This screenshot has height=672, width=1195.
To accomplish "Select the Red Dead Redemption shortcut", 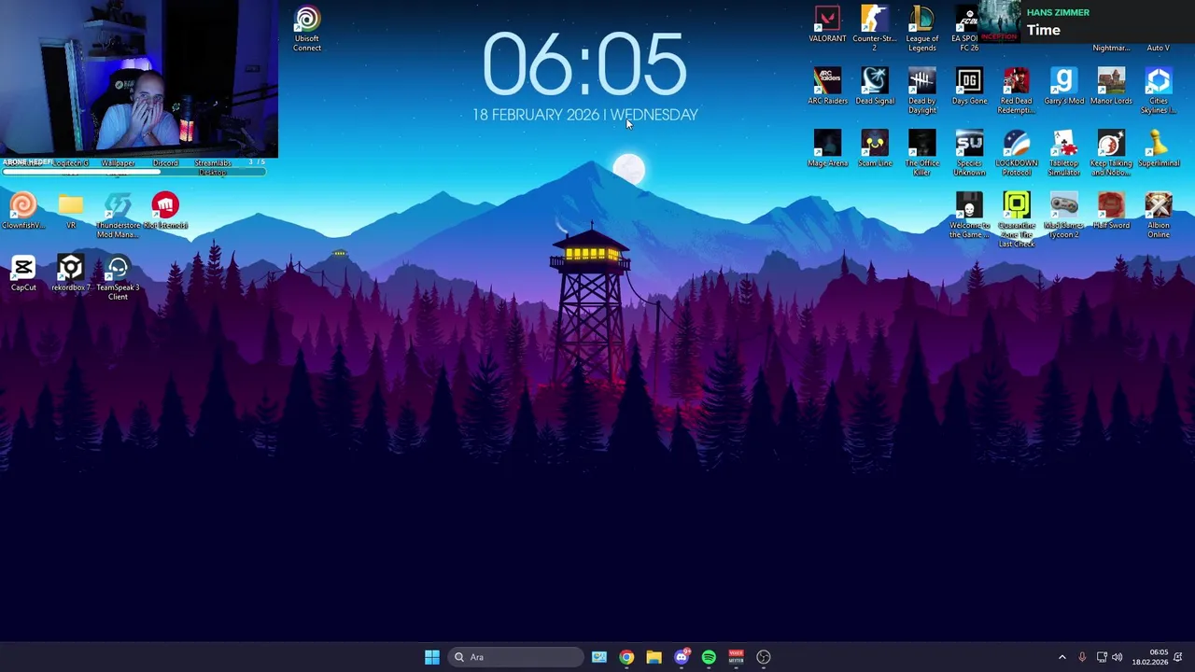I will coord(1017,91).
